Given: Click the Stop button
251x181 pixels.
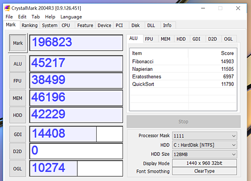Looking at the screenshot, I should (184, 122).
